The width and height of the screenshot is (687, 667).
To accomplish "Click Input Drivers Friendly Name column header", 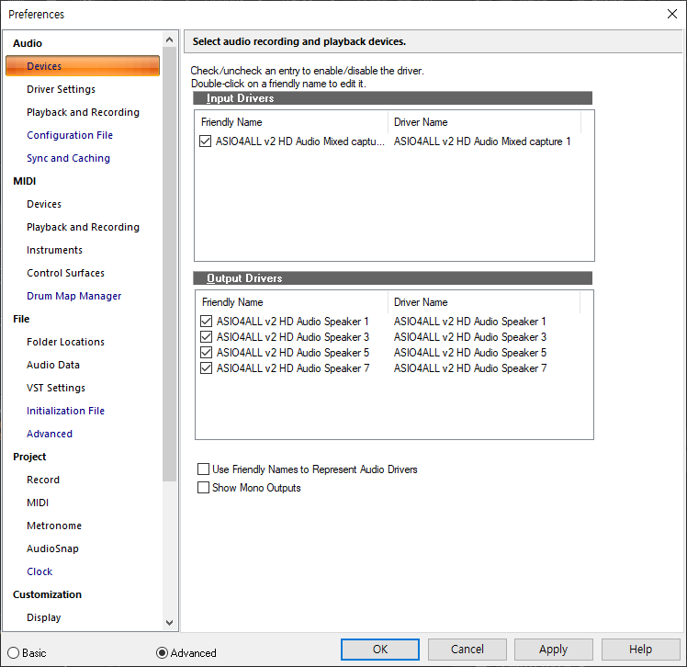I will [x=291, y=122].
